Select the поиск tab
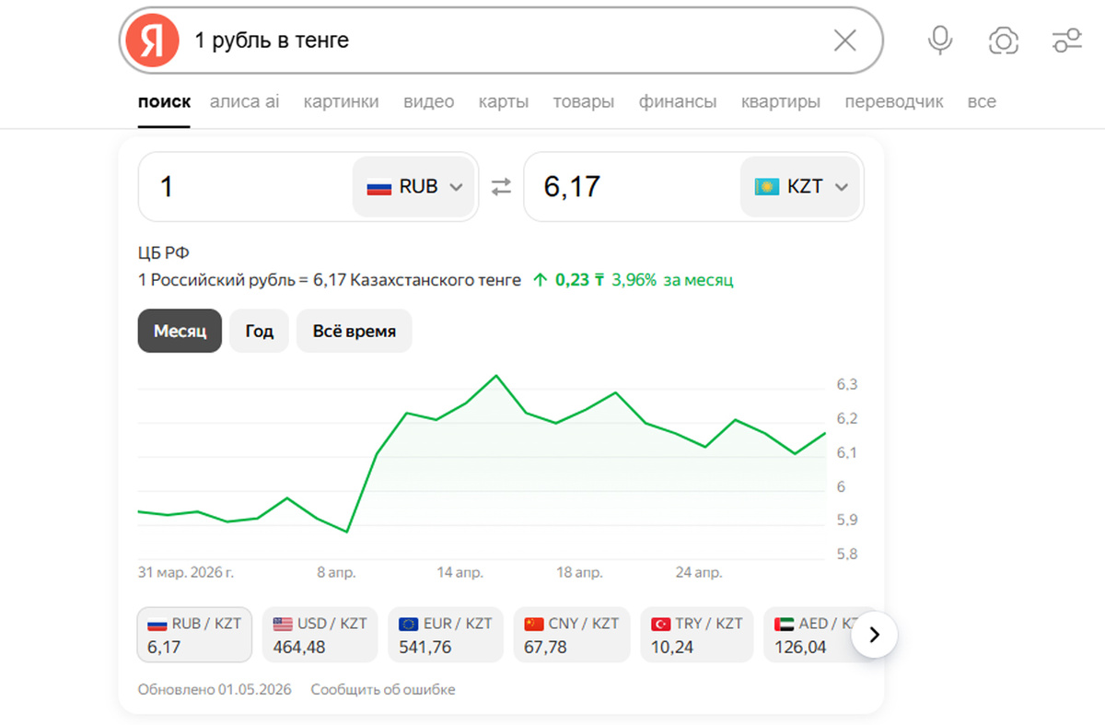The width and height of the screenshot is (1105, 725). point(164,101)
